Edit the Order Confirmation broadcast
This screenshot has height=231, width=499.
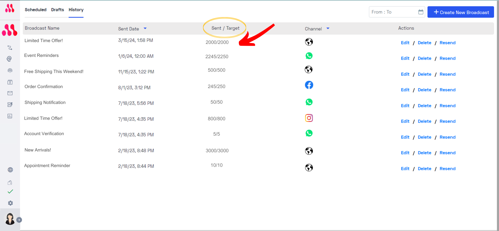(x=405, y=90)
